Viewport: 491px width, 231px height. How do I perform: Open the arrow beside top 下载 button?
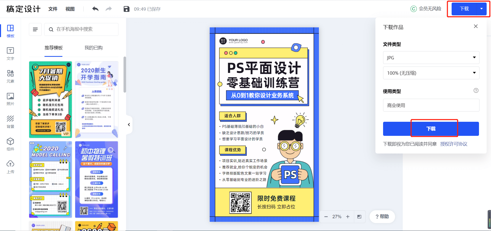tap(482, 9)
